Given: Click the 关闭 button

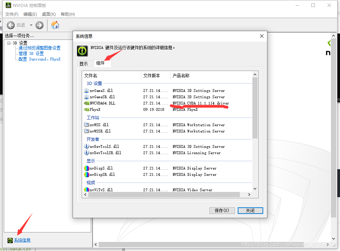Looking at the screenshot, I should 250,210.
